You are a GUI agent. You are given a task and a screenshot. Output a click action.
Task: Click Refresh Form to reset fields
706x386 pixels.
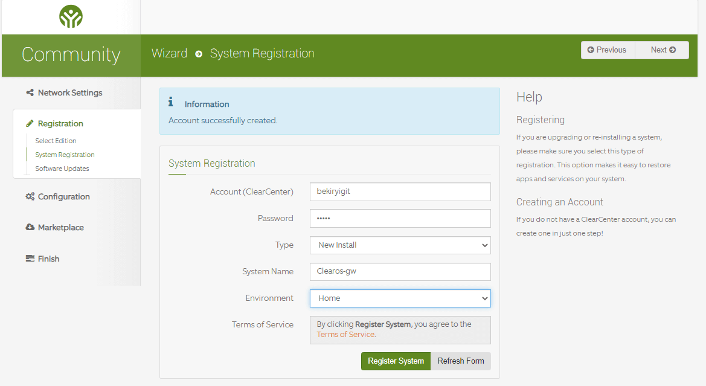(x=461, y=361)
